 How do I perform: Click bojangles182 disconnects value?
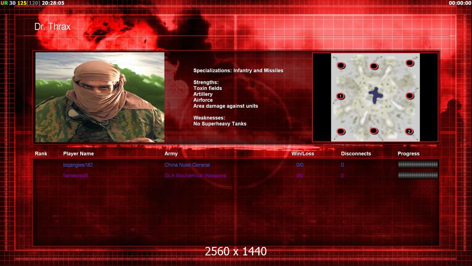coord(342,165)
